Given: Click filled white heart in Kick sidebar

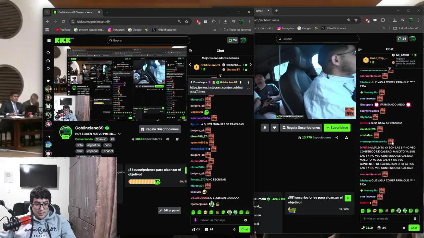Looking at the screenshot, I should (x=48, y=81).
